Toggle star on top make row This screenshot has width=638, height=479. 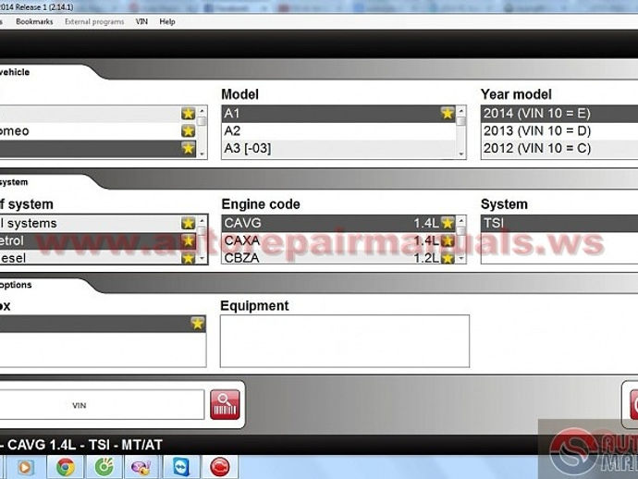click(188, 113)
